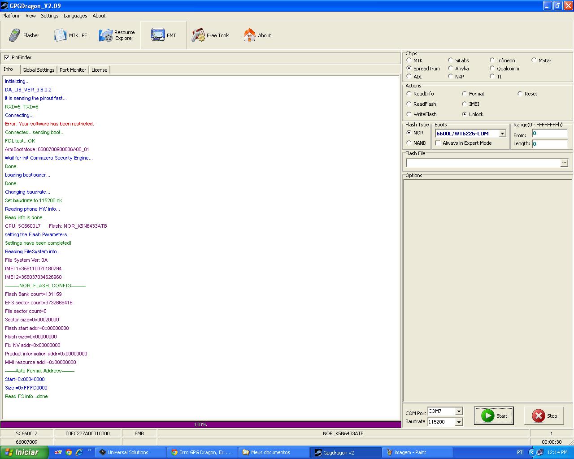The height and width of the screenshot is (459, 574).
Task: Open the MTK LPE tool
Action: (70, 35)
